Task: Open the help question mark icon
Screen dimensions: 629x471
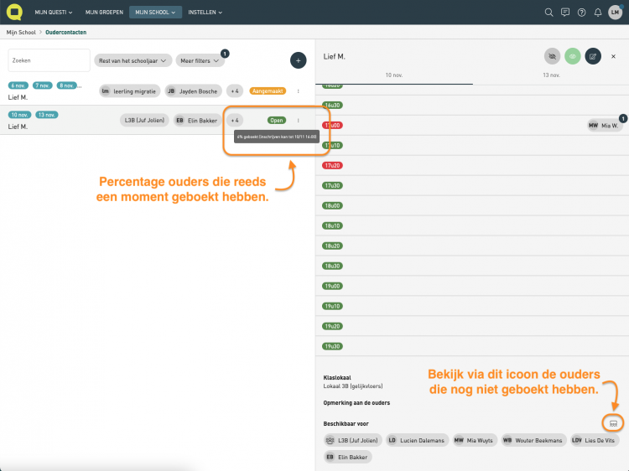Action: click(581, 13)
